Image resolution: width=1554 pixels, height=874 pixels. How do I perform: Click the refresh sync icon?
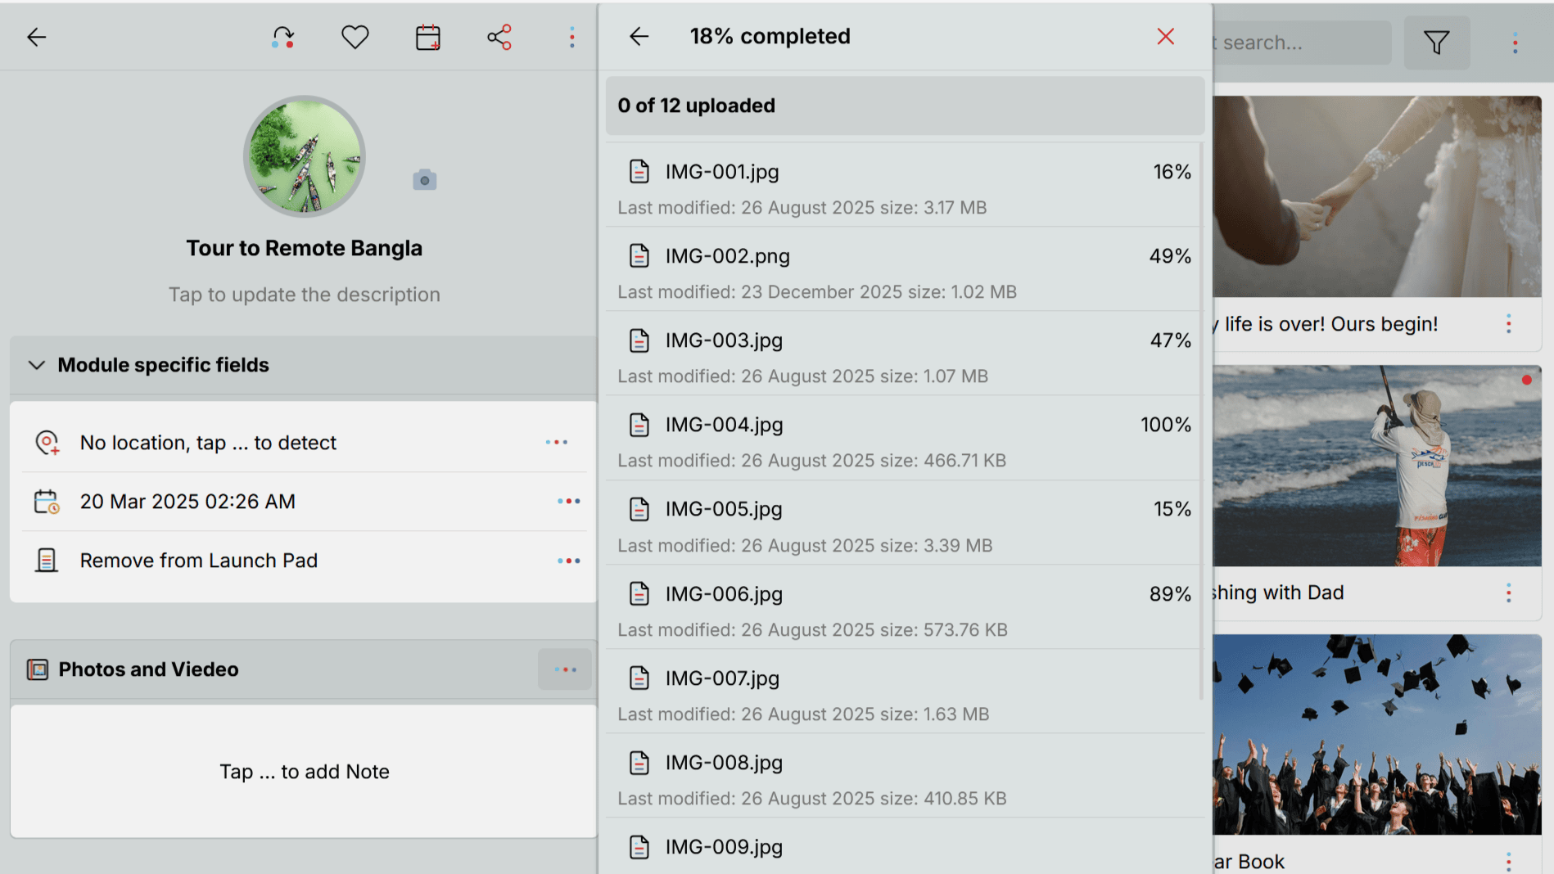(283, 37)
